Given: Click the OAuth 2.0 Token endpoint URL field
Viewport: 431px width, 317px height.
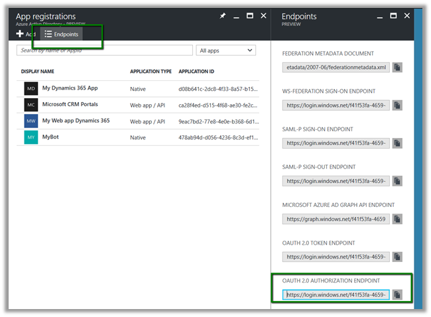Looking at the screenshot, I should 336,256.
